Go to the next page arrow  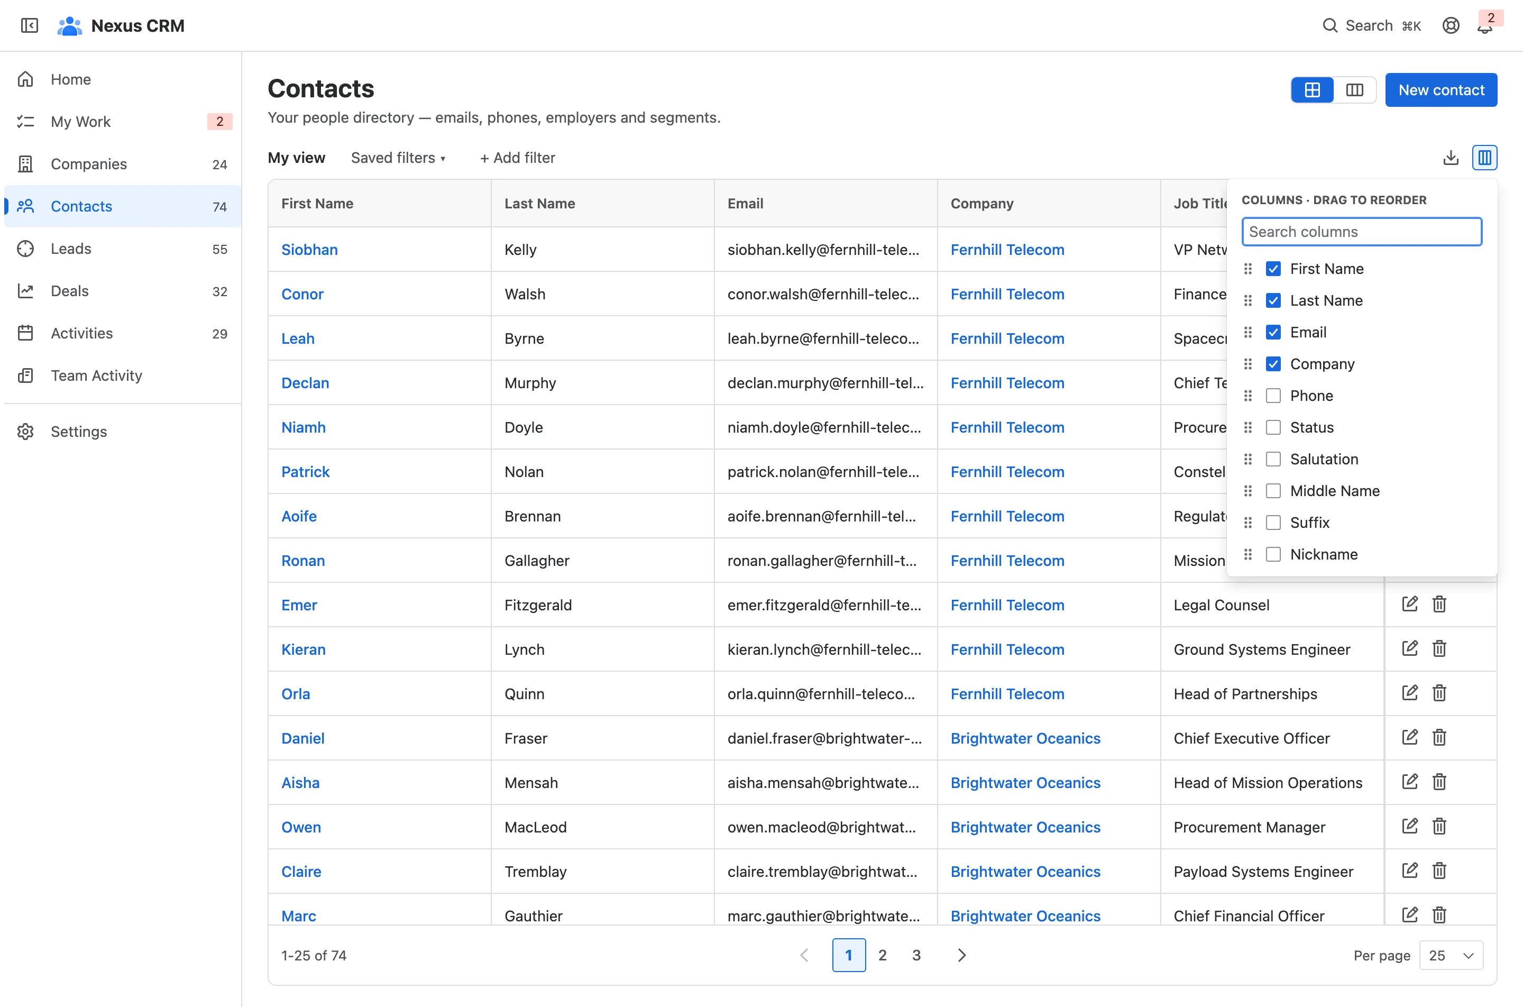[961, 955]
